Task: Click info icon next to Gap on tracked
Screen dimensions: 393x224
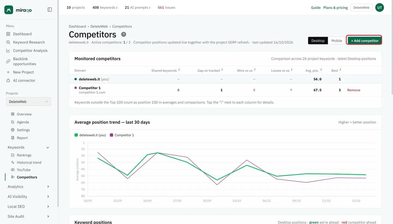Action: [x=222, y=70]
